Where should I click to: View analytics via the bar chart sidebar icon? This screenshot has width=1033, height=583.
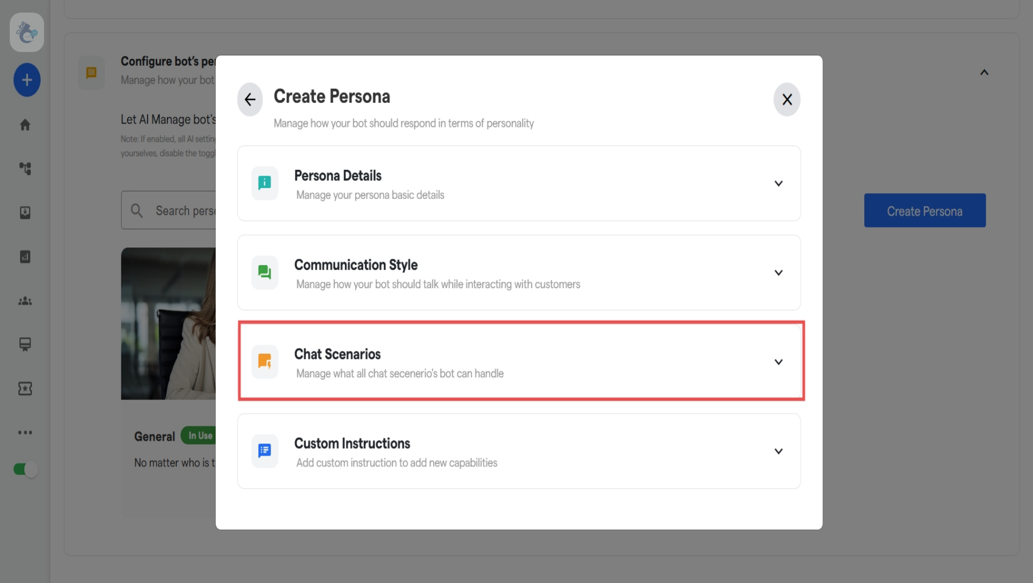(x=25, y=257)
